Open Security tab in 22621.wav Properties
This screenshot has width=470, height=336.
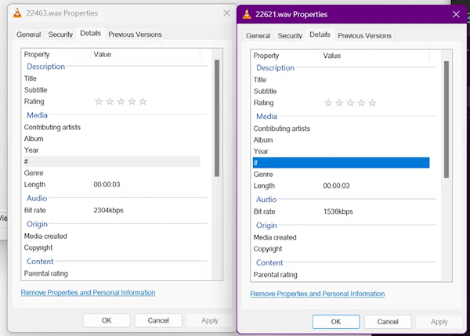point(290,36)
